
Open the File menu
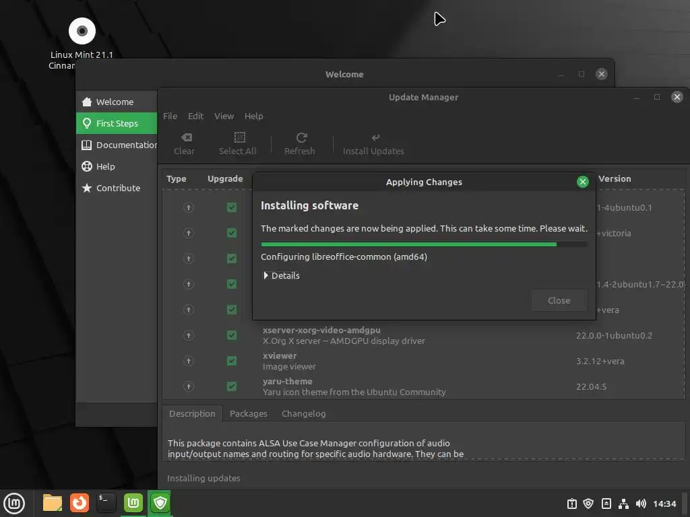coord(170,116)
